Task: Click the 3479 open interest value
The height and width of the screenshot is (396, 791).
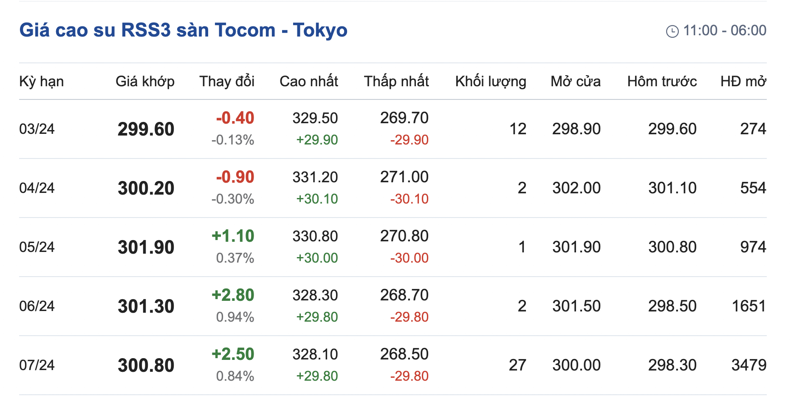Action: [749, 365]
